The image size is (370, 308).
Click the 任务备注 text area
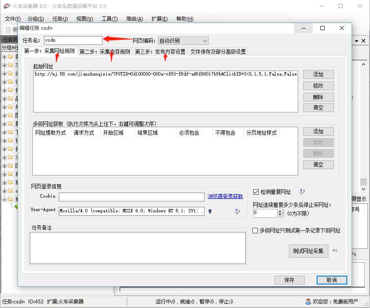[x=138, y=248]
